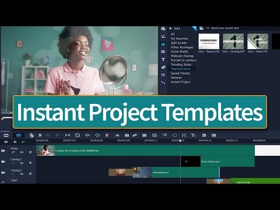Click the timeline playhead marker
Viewport: 280px width, 210px height.
180,141
